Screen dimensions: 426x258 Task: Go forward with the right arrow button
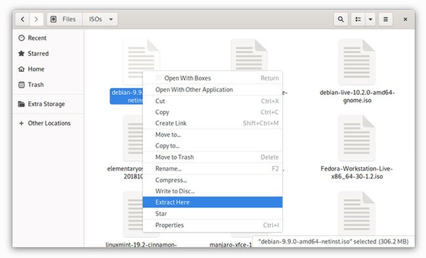coord(36,19)
